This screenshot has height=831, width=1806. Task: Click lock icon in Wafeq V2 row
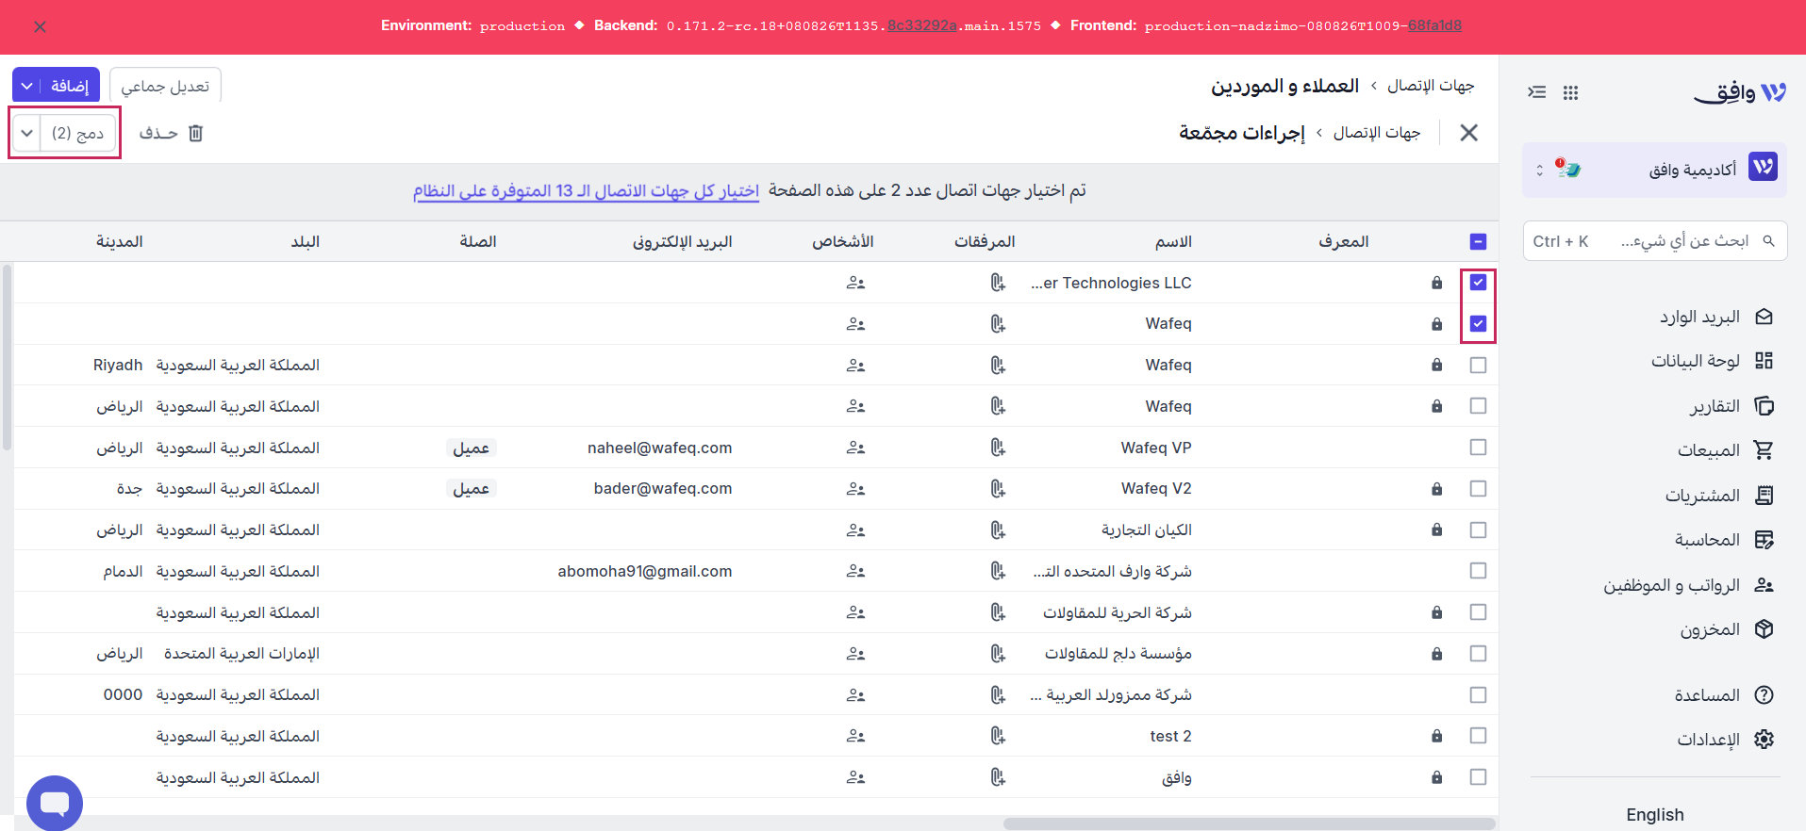(1436, 489)
